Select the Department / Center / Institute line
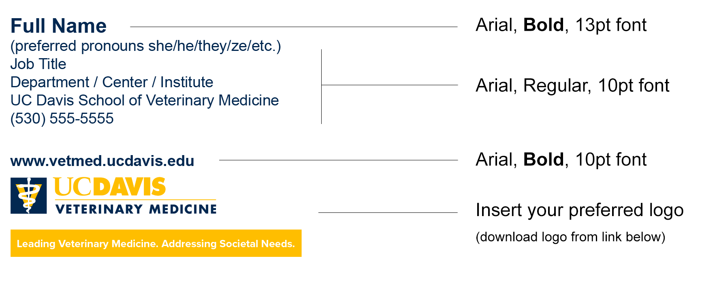The width and height of the screenshot is (717, 292). click(112, 82)
